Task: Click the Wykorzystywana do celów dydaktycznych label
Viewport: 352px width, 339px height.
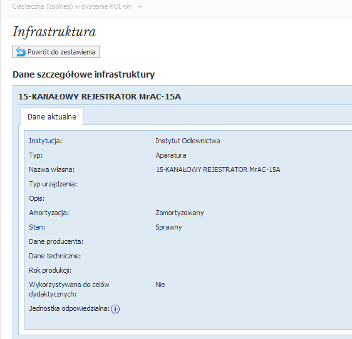Action: (69, 289)
